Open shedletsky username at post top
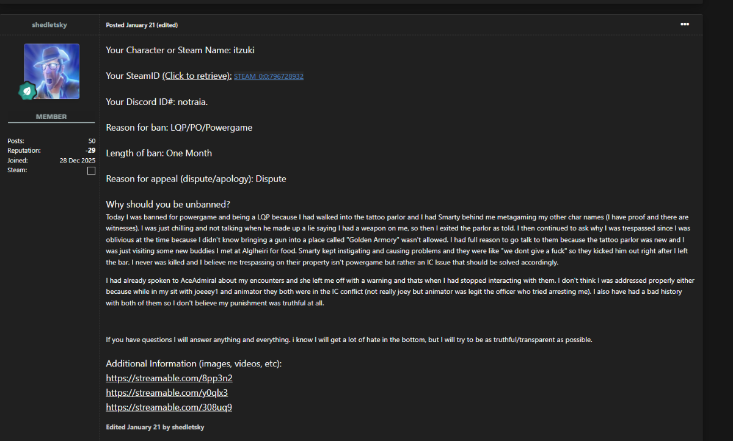733x441 pixels. 49,25
